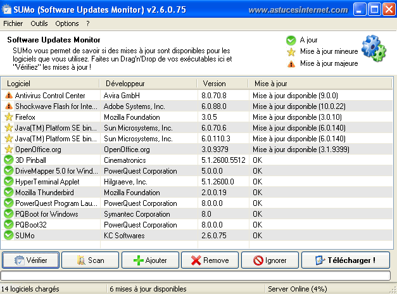
Task: Select the 'Shockwave Flash for Inte...' entry
Action: [56, 106]
